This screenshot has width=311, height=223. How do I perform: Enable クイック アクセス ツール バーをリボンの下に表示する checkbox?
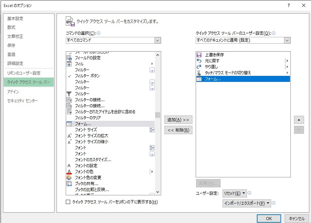coord(68,202)
